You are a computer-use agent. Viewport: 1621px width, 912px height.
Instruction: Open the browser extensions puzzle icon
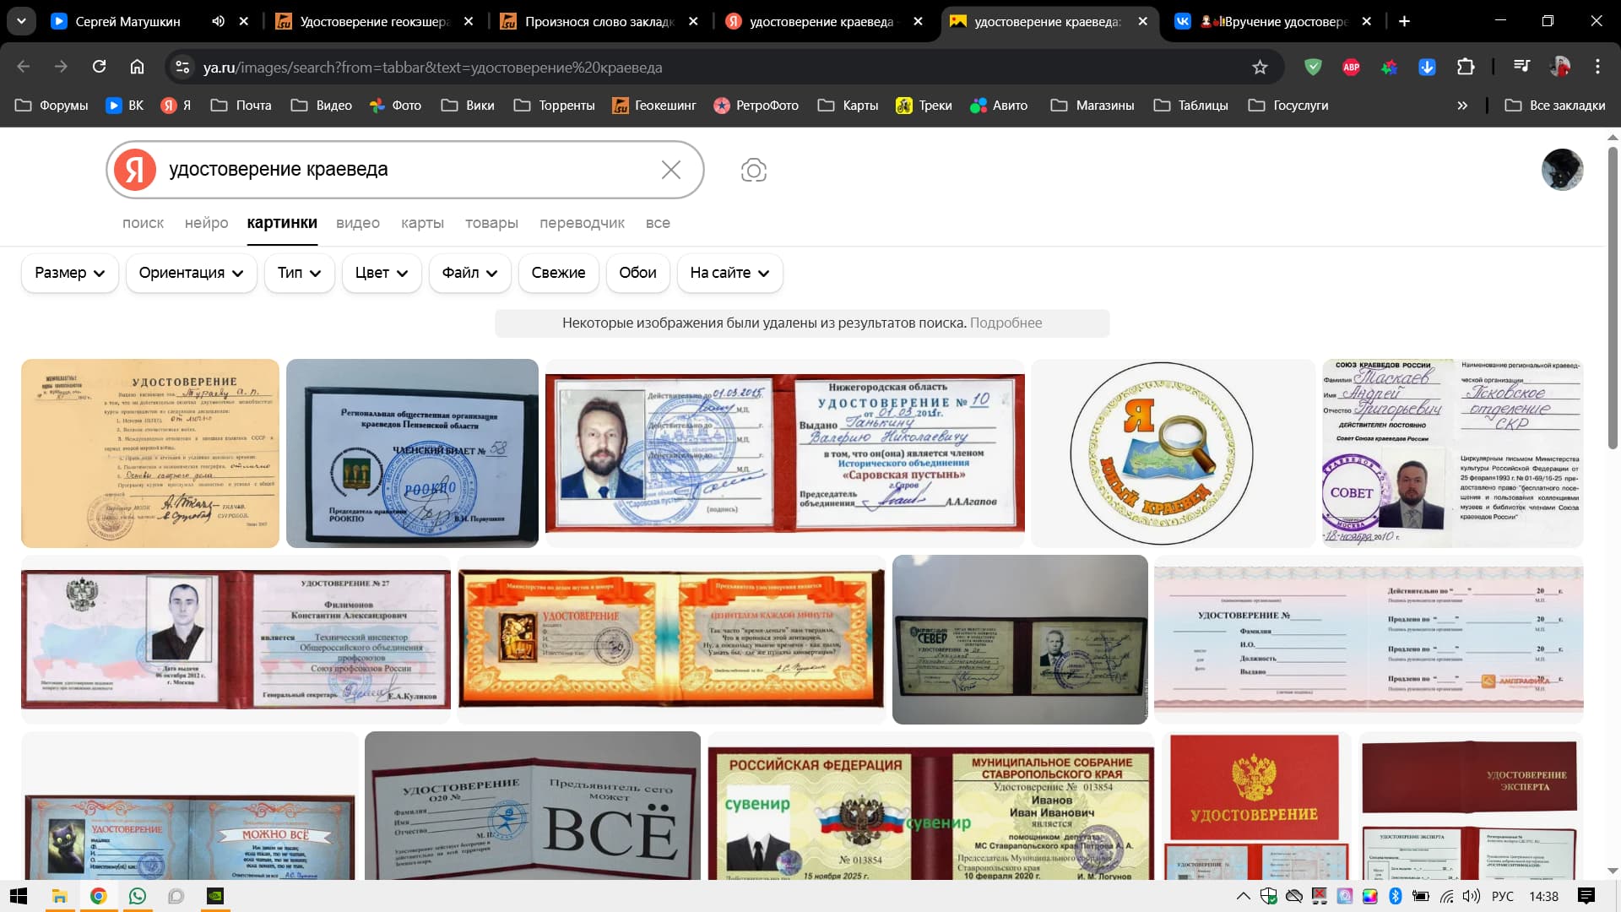pyautogui.click(x=1466, y=67)
